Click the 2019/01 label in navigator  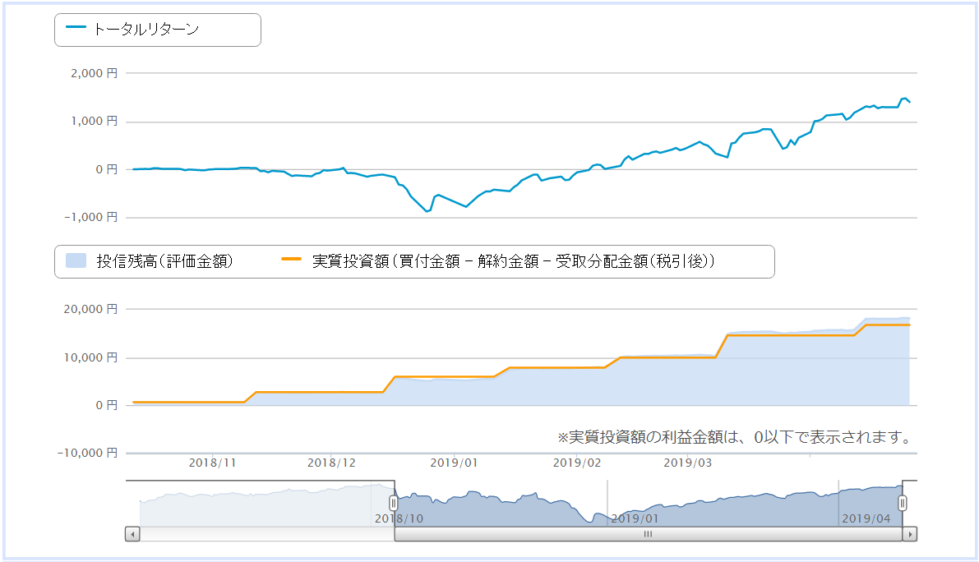[635, 518]
